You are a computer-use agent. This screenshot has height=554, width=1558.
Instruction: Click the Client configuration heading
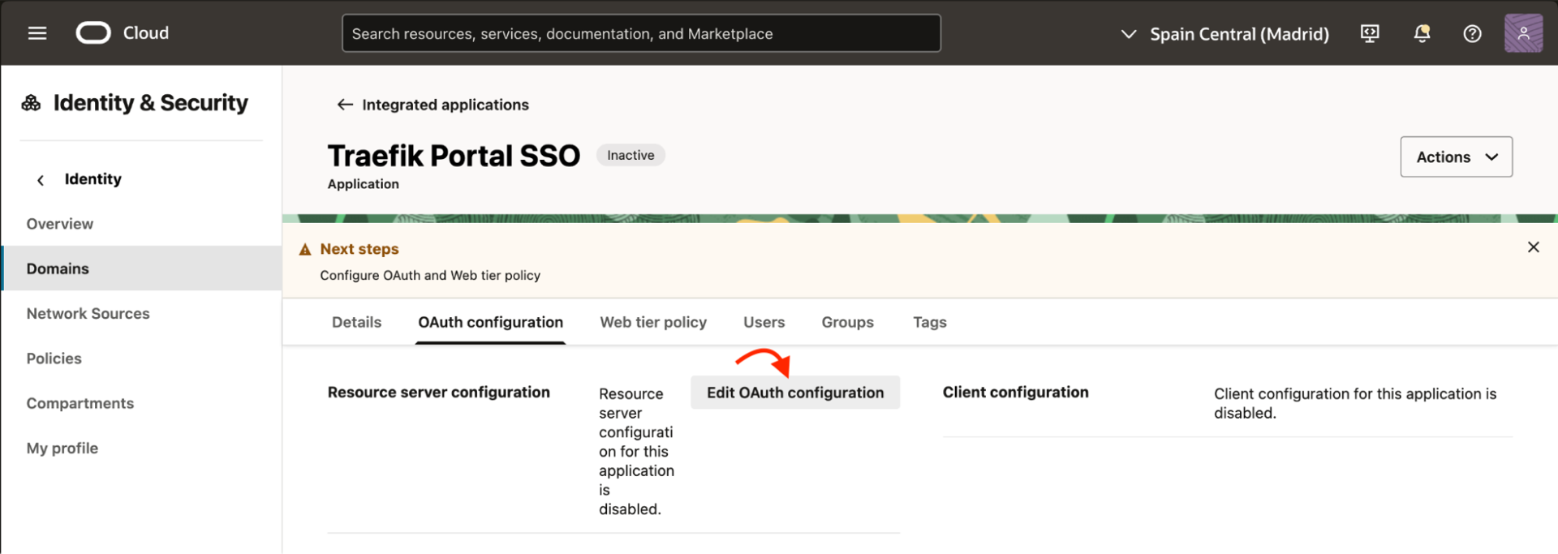pos(1015,393)
